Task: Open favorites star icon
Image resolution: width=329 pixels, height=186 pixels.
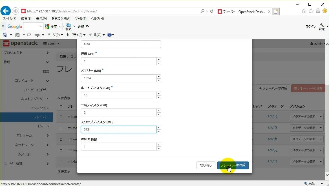Action: (x=311, y=11)
